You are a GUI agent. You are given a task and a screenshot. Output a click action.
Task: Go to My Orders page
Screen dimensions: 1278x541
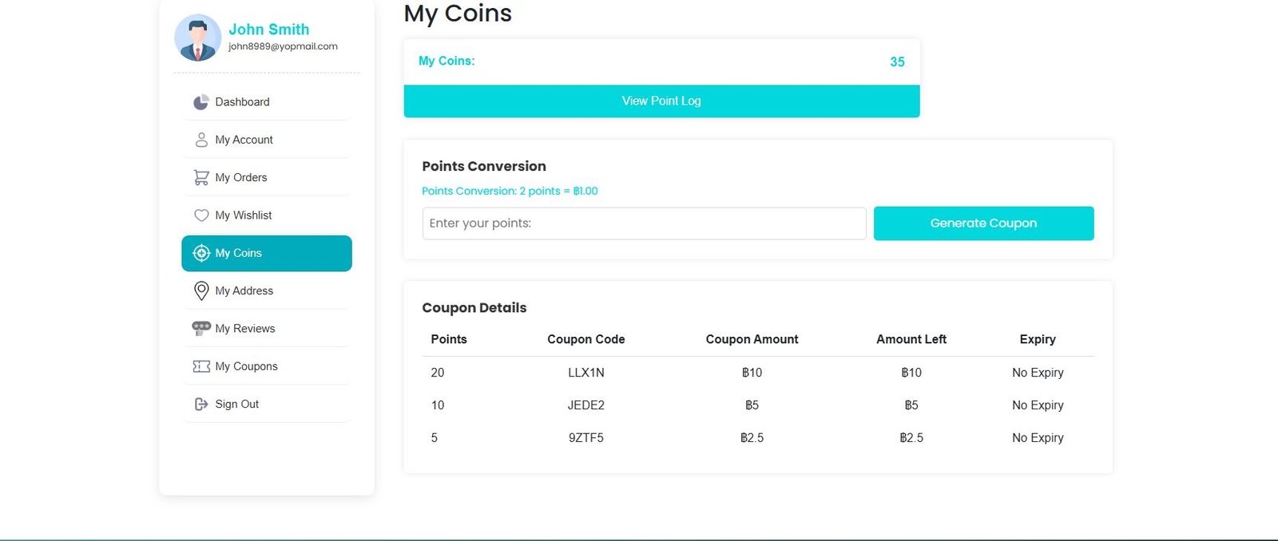pos(240,177)
